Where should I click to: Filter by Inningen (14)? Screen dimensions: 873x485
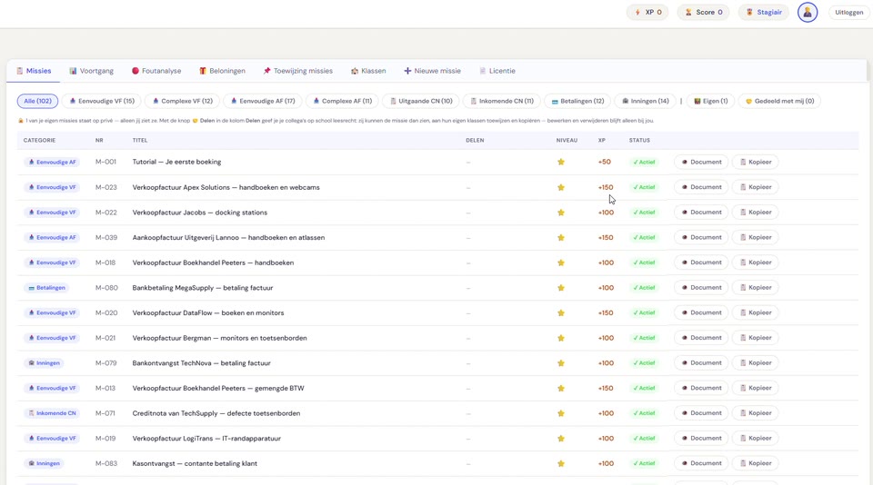(645, 101)
